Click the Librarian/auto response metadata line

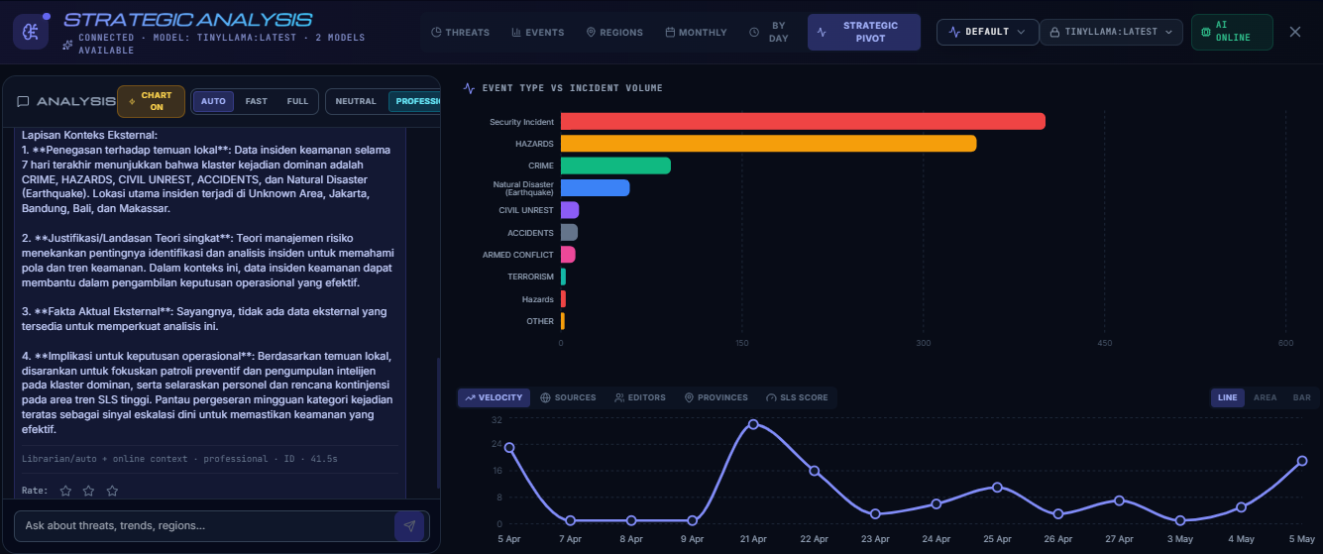click(x=179, y=459)
